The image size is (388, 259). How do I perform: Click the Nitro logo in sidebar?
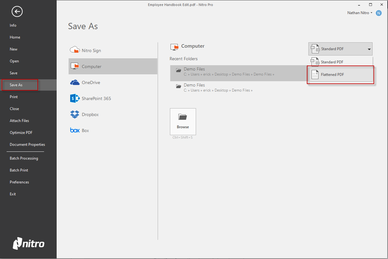coord(28,244)
